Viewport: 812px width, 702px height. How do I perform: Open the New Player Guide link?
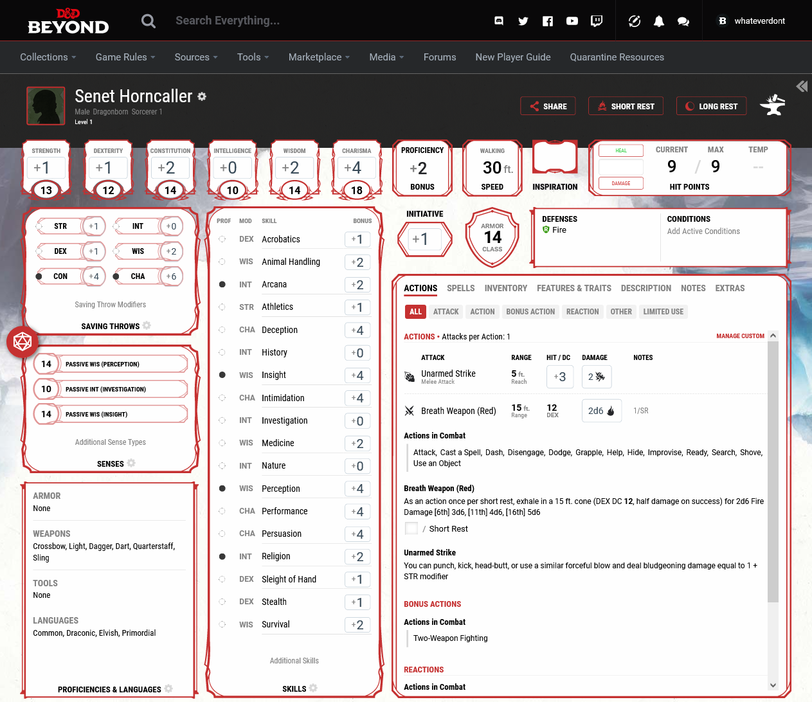(x=513, y=57)
